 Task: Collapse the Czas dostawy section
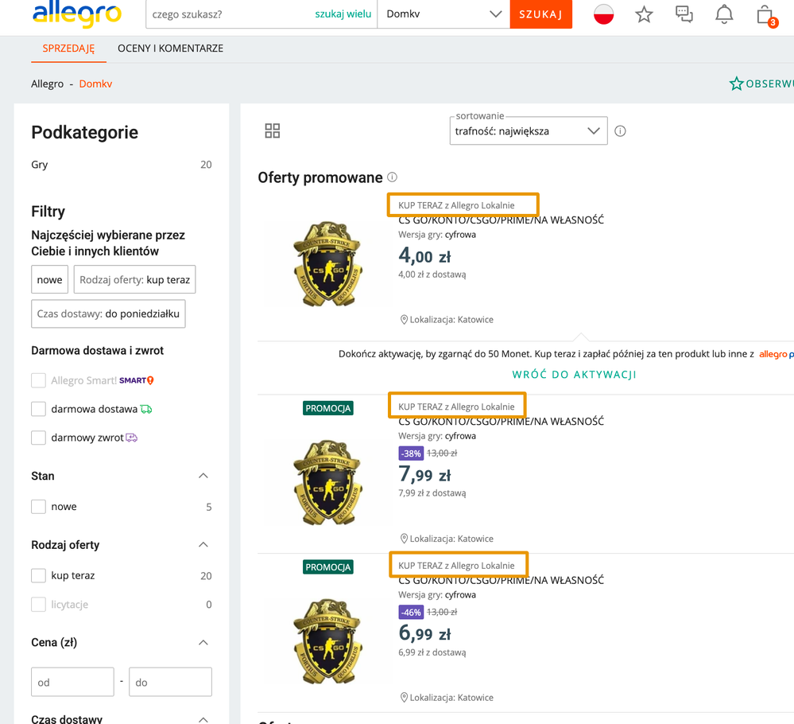(x=203, y=719)
